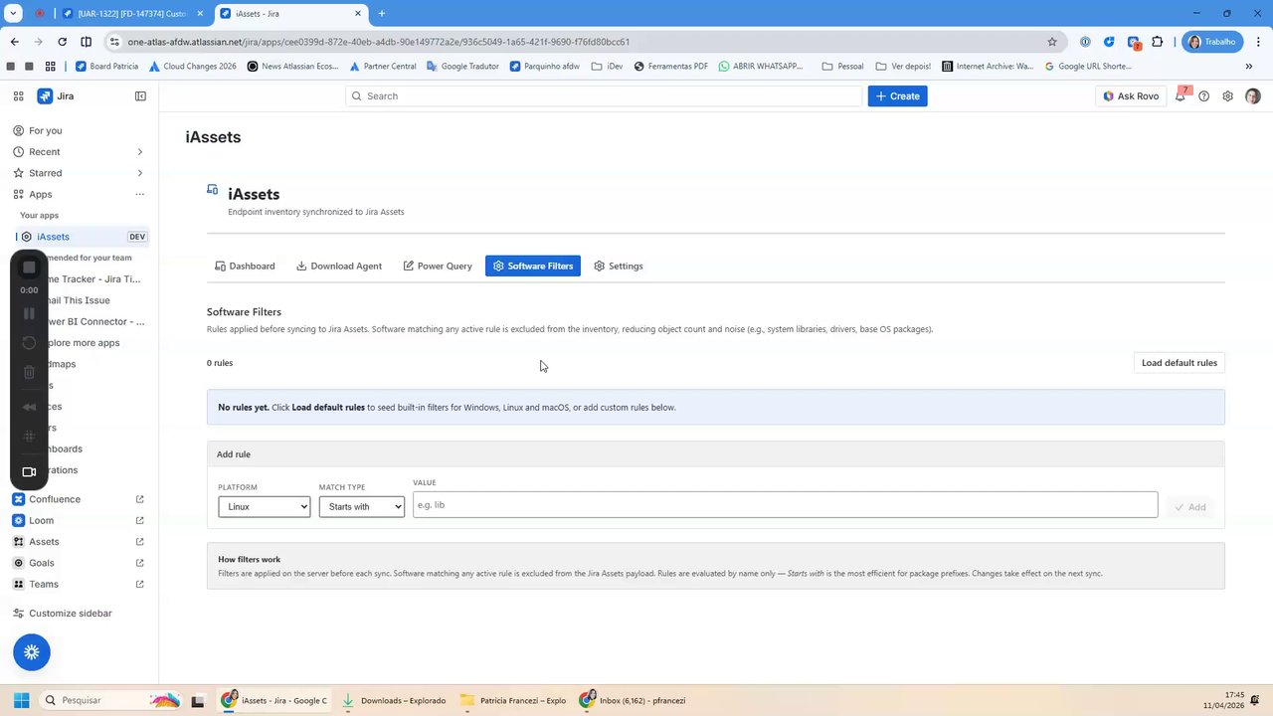This screenshot has height=716, width=1273.
Task: Open the Downloads Explorer taskbar item
Action: (394, 700)
